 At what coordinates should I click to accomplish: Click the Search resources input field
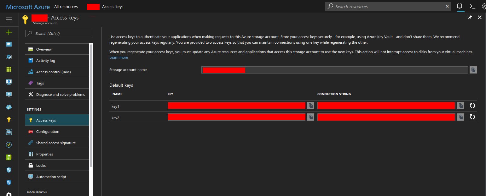point(378,6)
